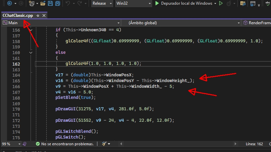Viewport: 271px width, 152px height.
Task: Click the Open File folder icon
Action: pyautogui.click(x=43, y=3)
